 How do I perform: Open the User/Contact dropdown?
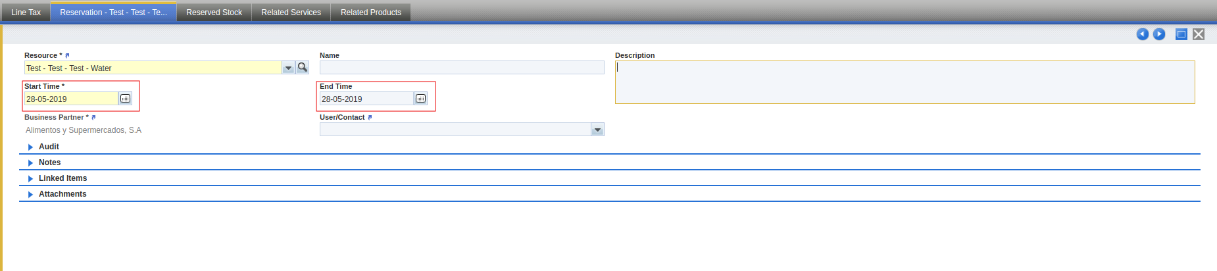pos(597,130)
